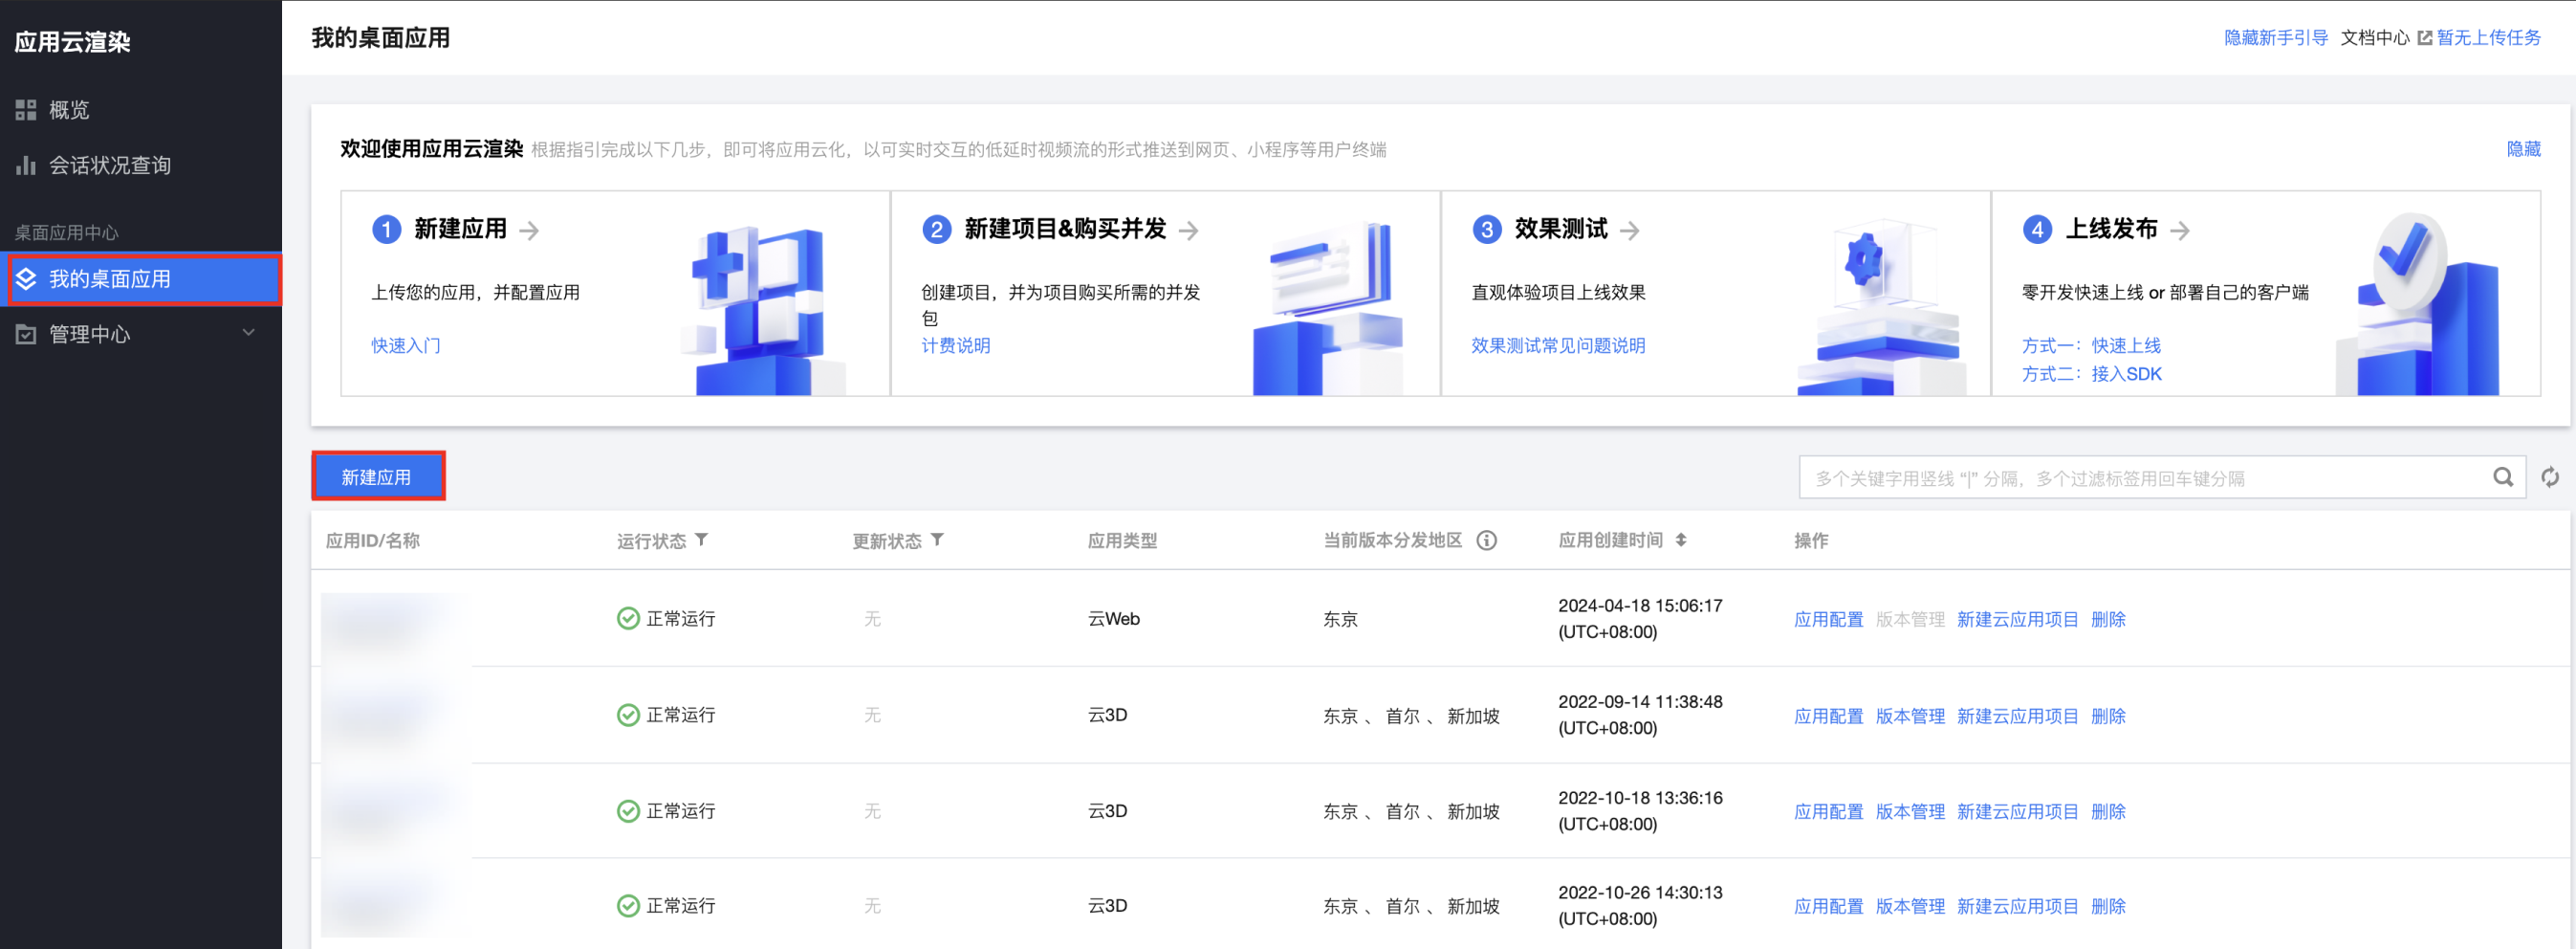Click 删除 for the 云Web application
2576x949 pixels.
click(2108, 619)
